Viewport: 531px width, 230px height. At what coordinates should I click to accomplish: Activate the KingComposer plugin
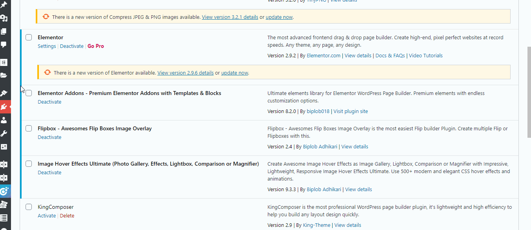click(x=47, y=215)
